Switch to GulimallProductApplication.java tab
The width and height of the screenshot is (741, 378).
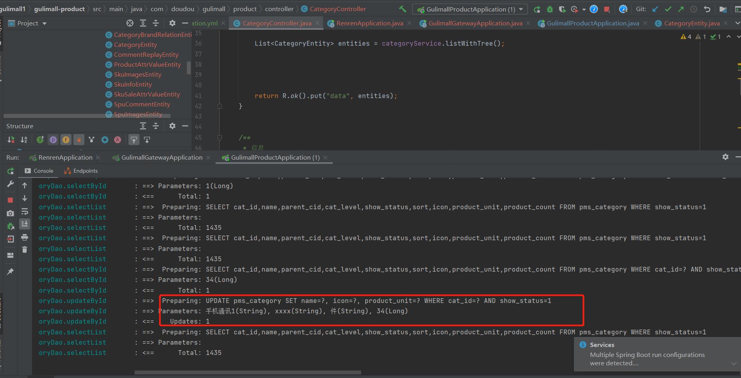[592, 23]
